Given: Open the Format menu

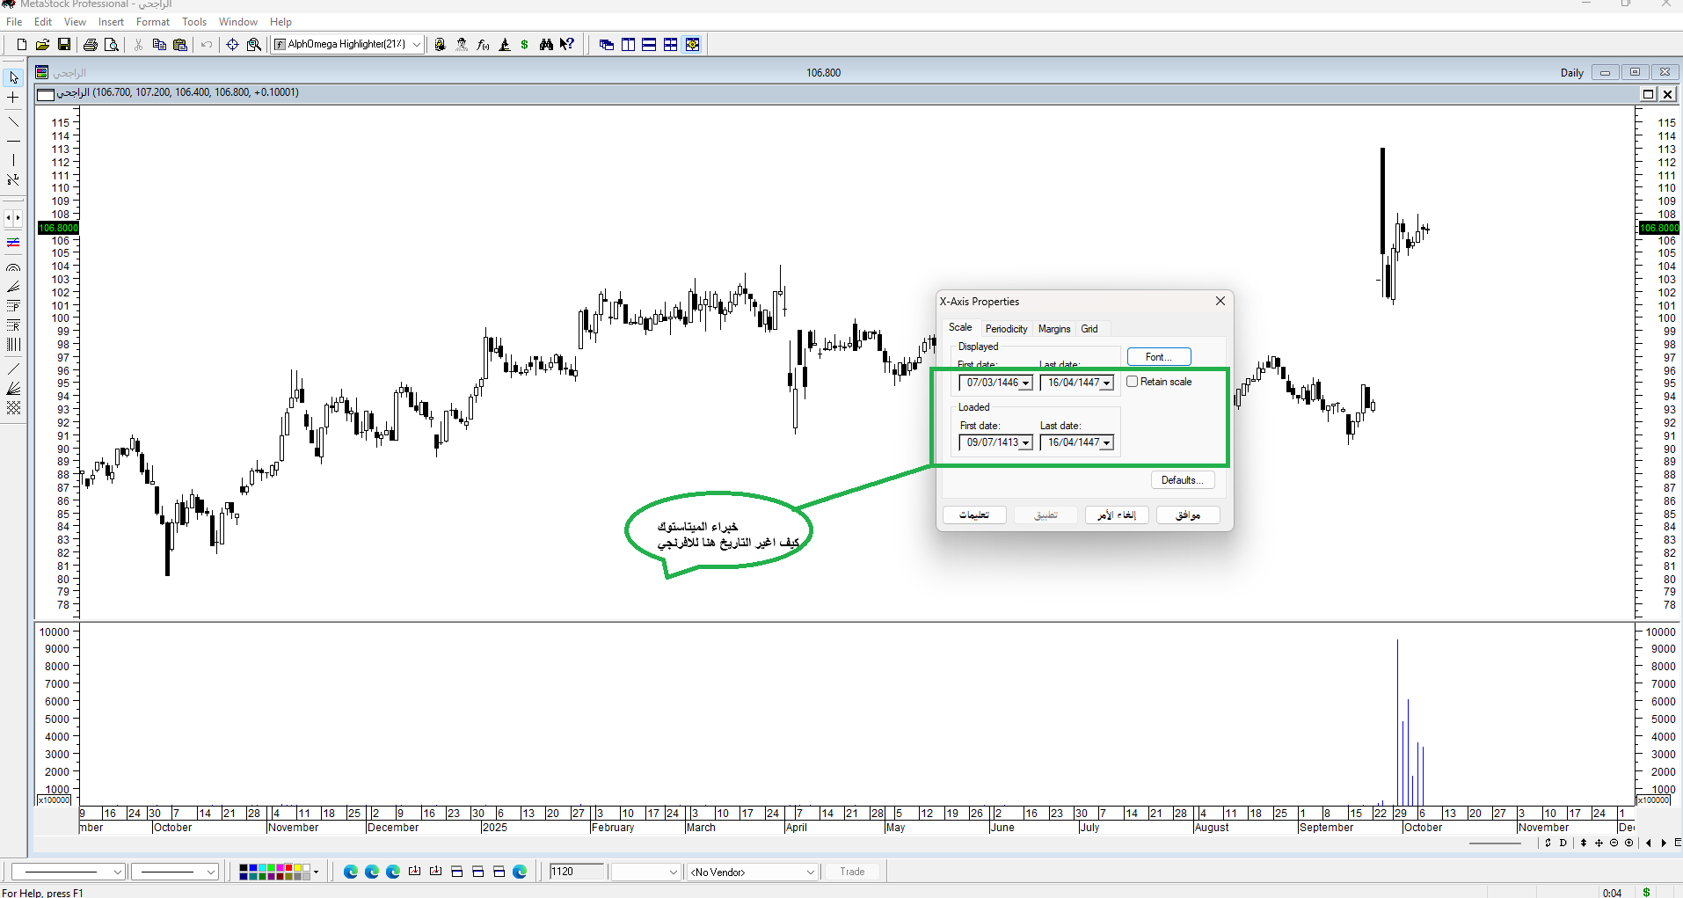Looking at the screenshot, I should (152, 22).
